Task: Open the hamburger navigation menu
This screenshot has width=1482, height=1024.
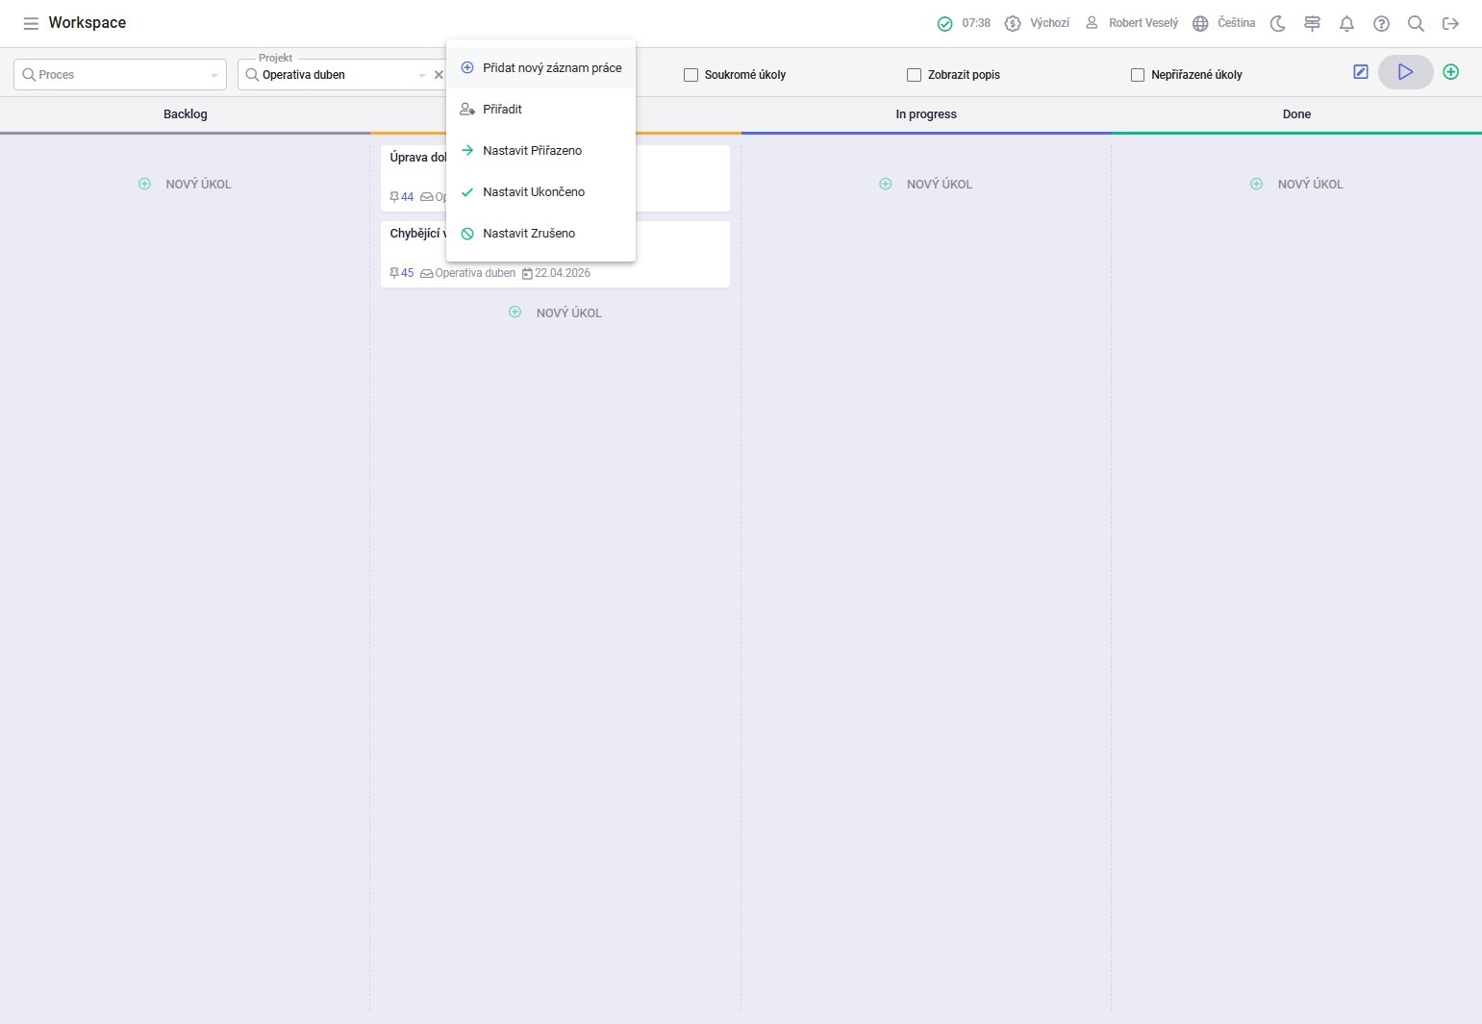Action: 31,23
